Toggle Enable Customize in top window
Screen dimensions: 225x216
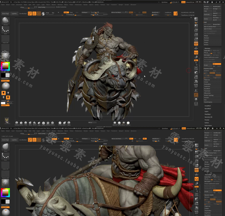(x=61, y=7)
